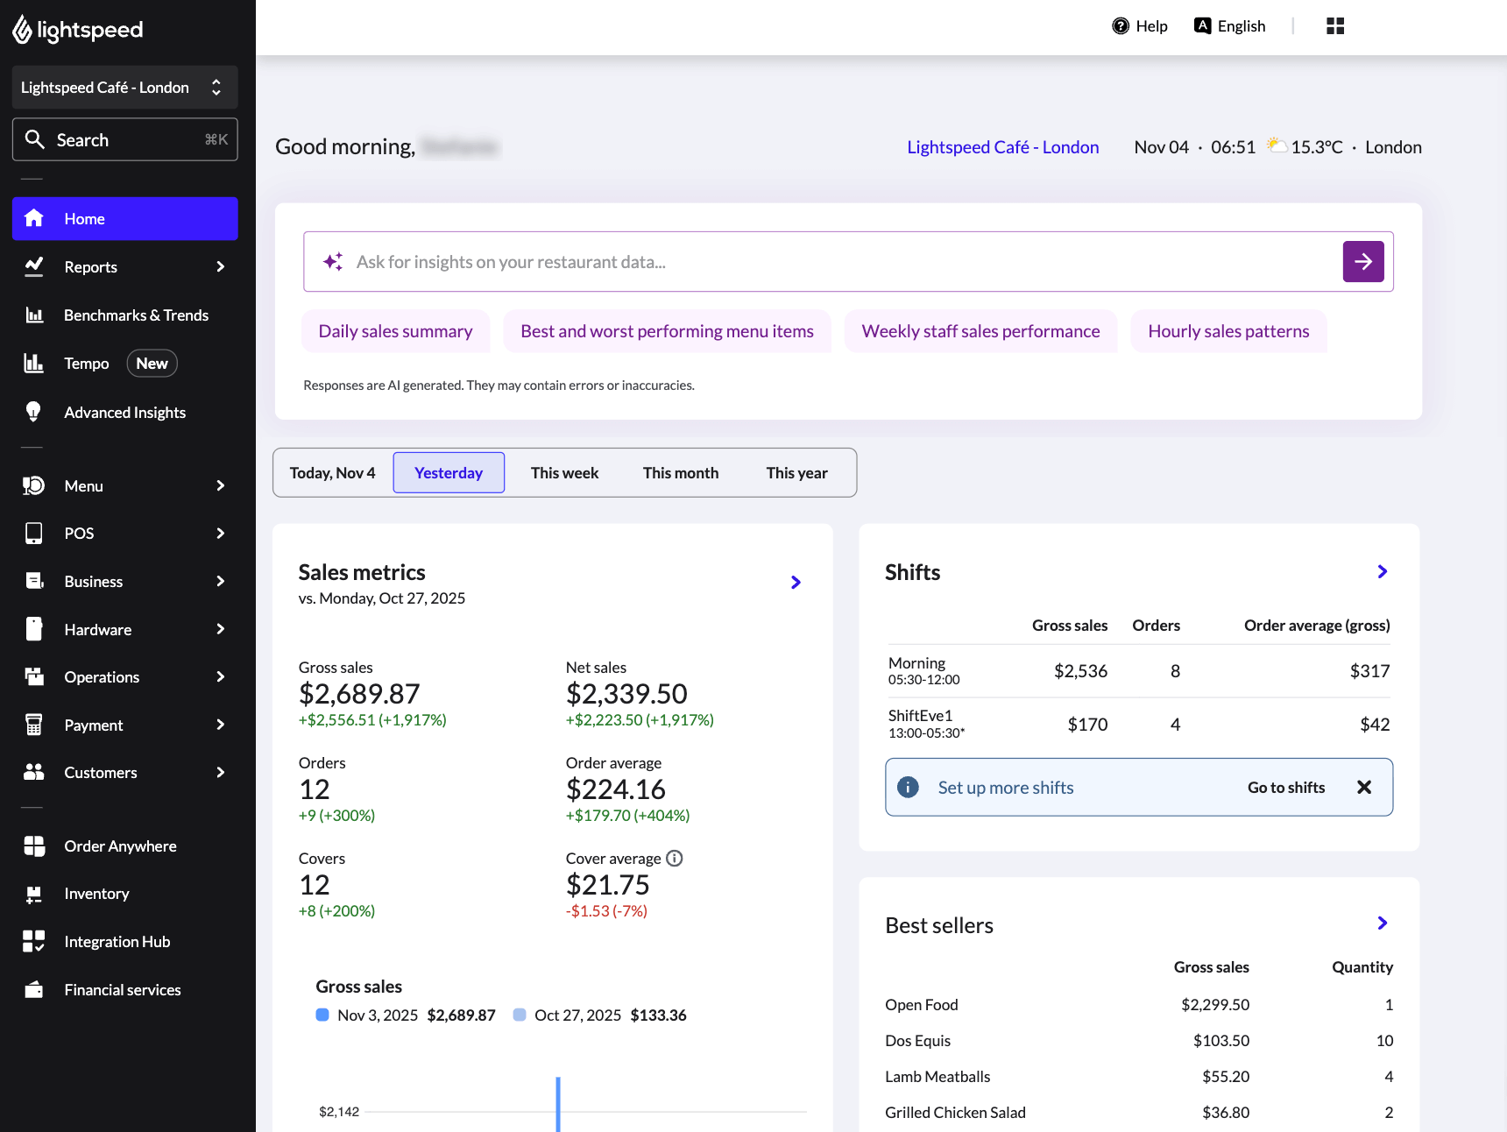
Task: Open the search bar in the sidebar
Action: pyautogui.click(x=124, y=139)
